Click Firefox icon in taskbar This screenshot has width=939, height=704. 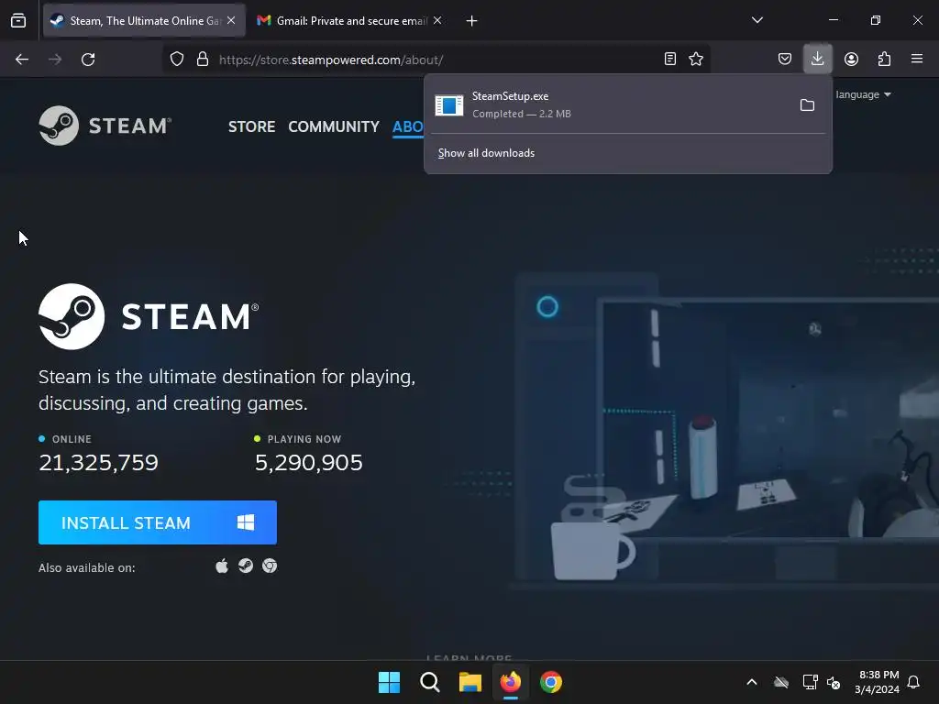coord(510,682)
